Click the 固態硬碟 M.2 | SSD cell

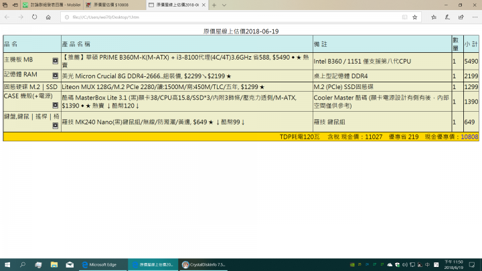(32, 86)
